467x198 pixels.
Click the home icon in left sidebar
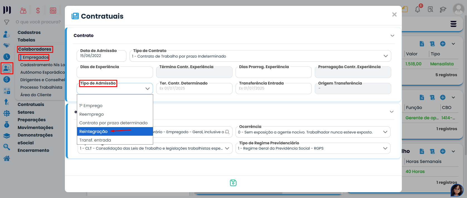pos(7,158)
